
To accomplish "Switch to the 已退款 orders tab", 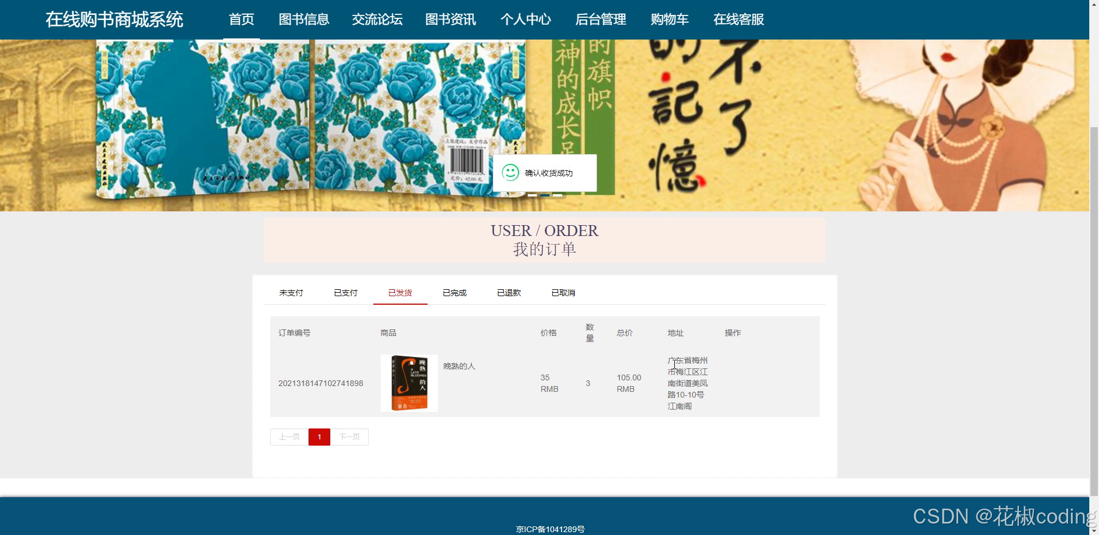I will click(x=509, y=293).
